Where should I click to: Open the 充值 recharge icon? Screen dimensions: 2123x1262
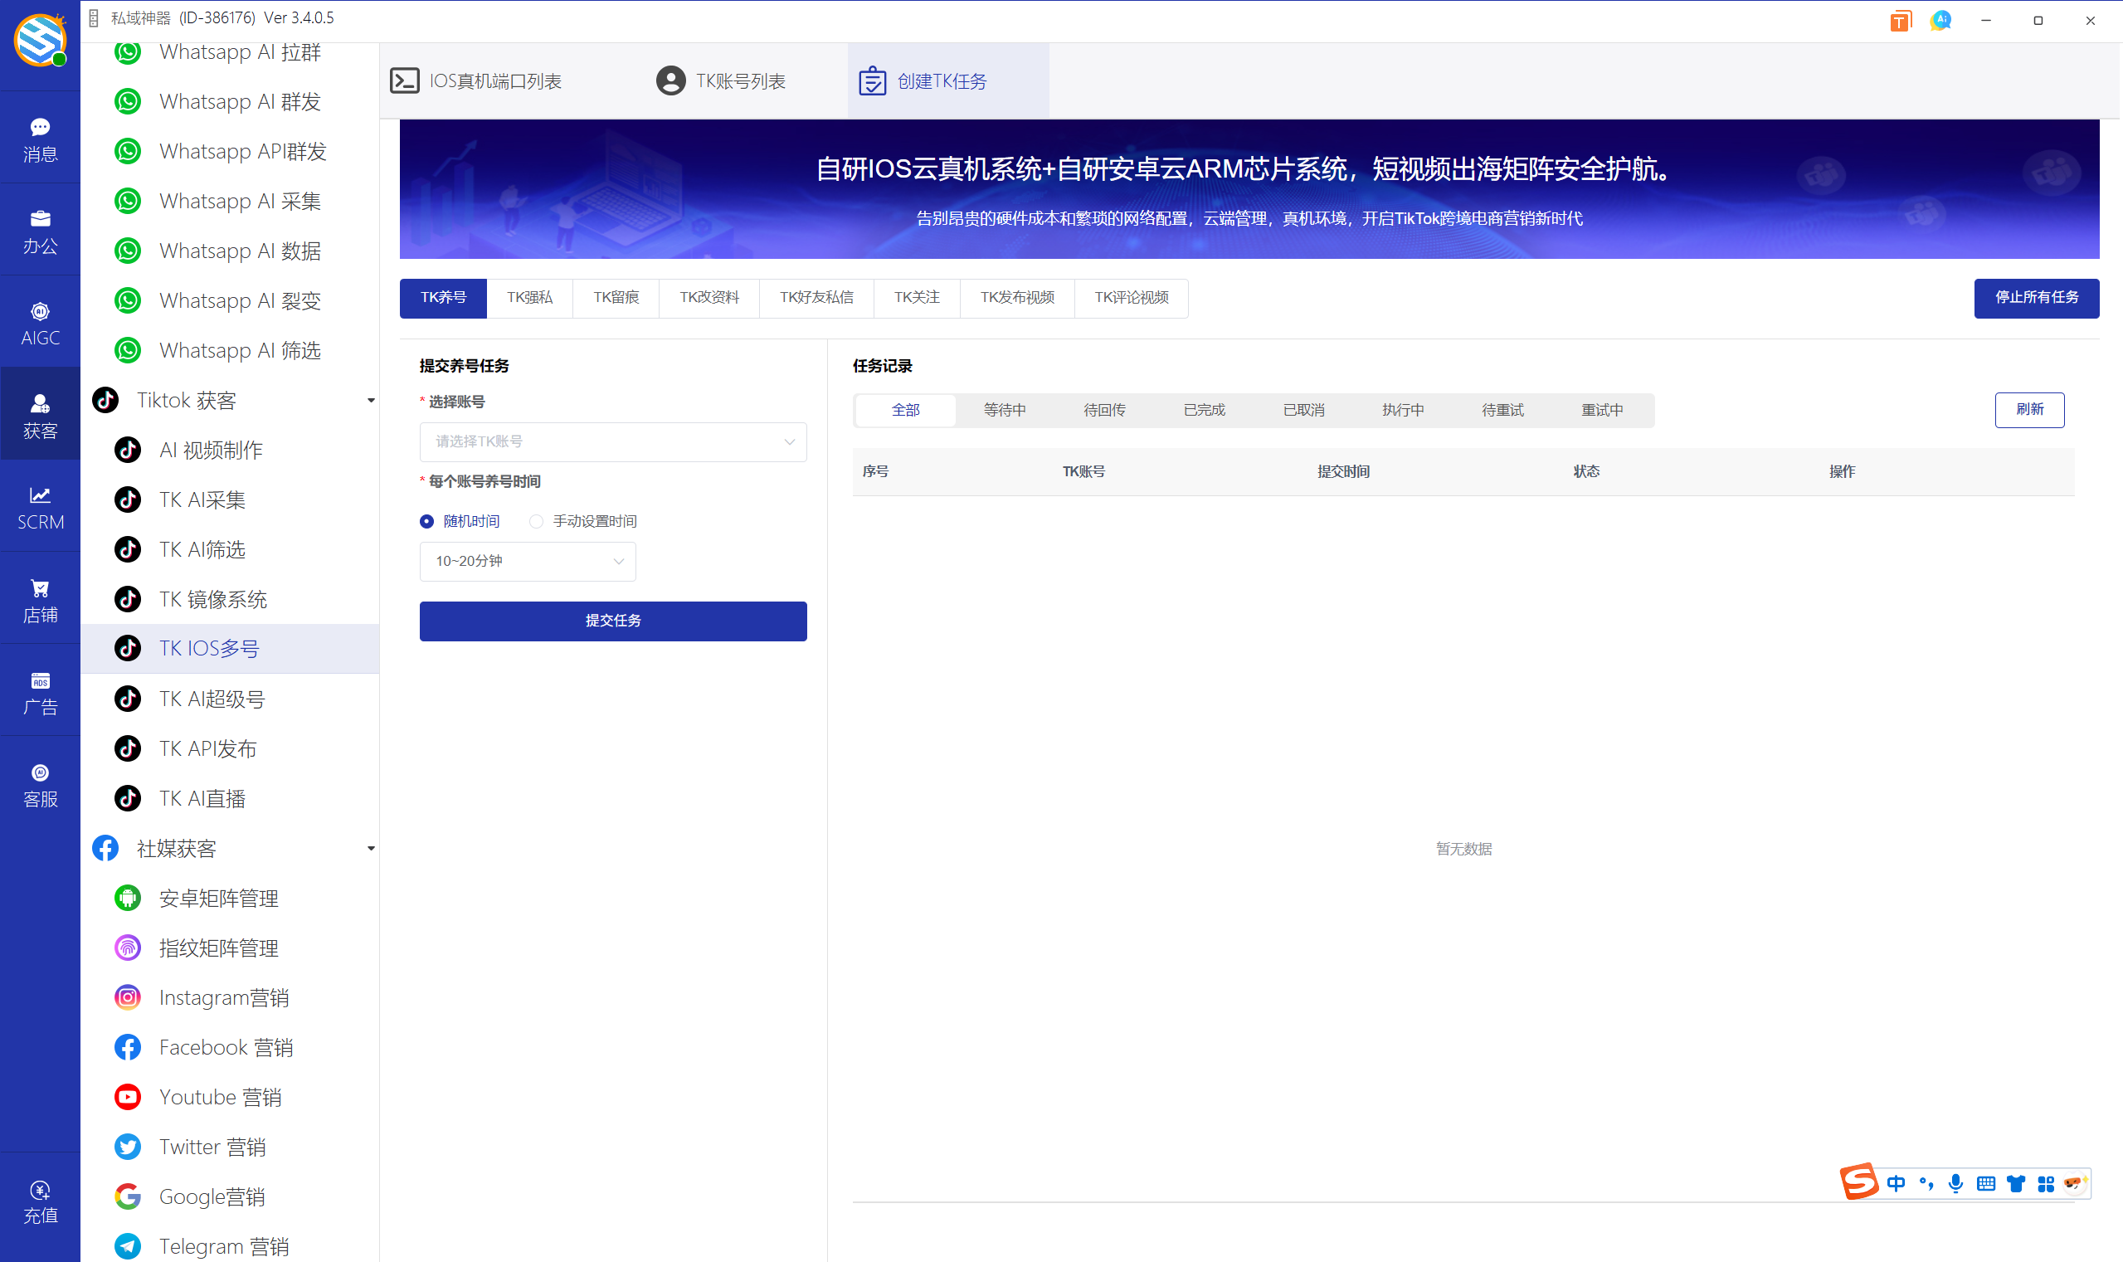[40, 1199]
